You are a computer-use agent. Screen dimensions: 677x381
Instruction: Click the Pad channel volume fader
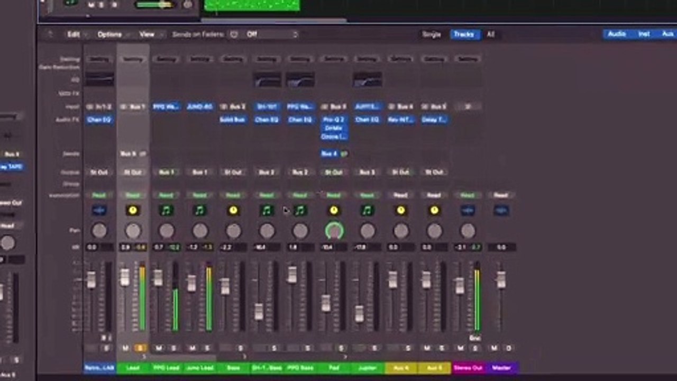[x=326, y=303]
